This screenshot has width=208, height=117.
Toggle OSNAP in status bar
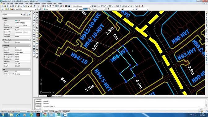pos(46,112)
